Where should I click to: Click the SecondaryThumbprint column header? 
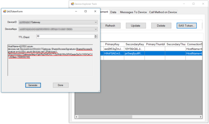click(x=175, y=44)
